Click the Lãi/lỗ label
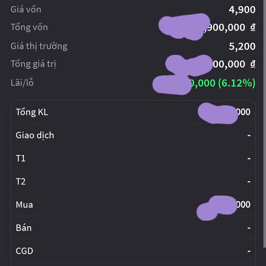Screen dimensions: 266x266 [22, 82]
